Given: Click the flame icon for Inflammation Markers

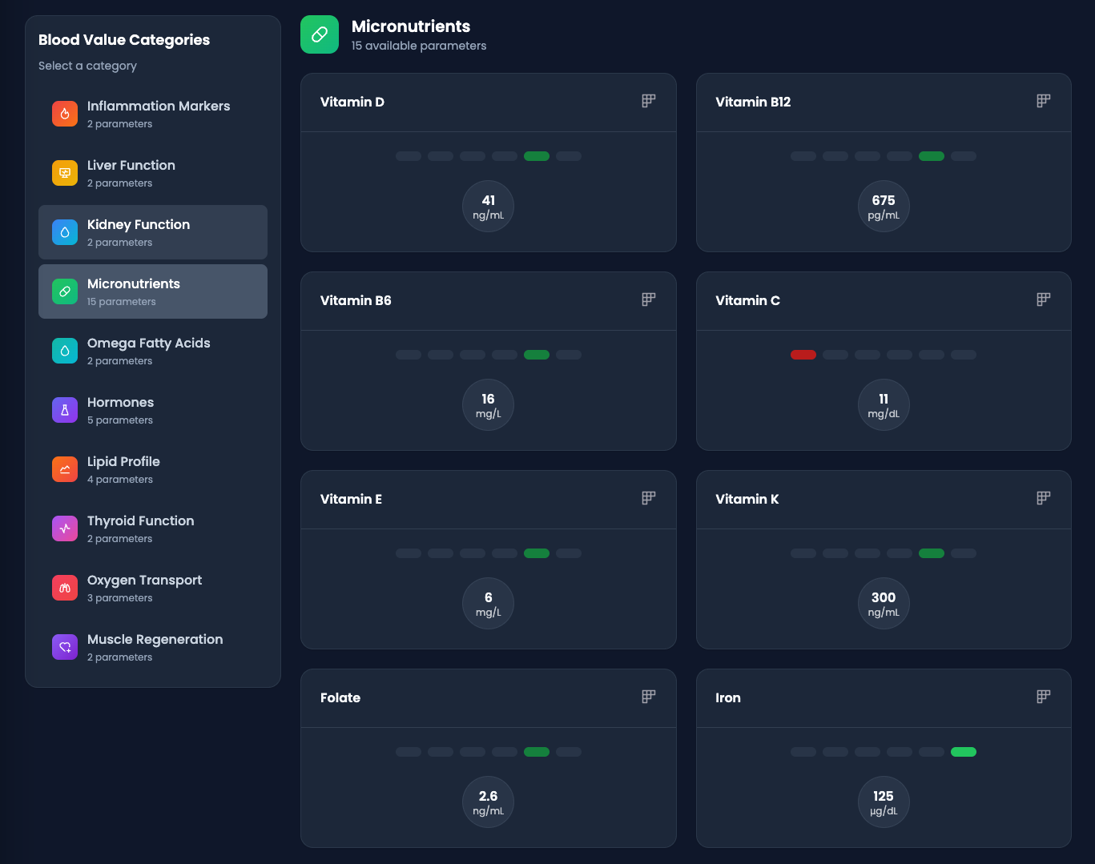Looking at the screenshot, I should point(65,114).
